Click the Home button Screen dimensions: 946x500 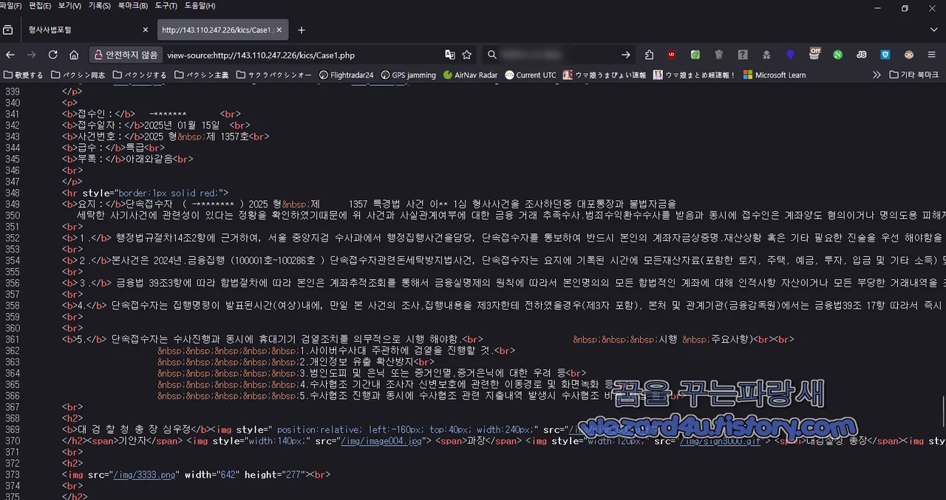point(74,55)
